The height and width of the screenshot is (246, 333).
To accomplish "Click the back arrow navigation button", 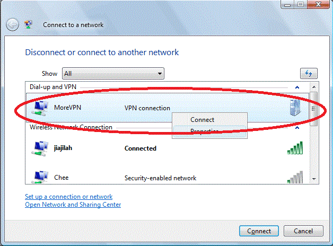I will click(x=12, y=24).
